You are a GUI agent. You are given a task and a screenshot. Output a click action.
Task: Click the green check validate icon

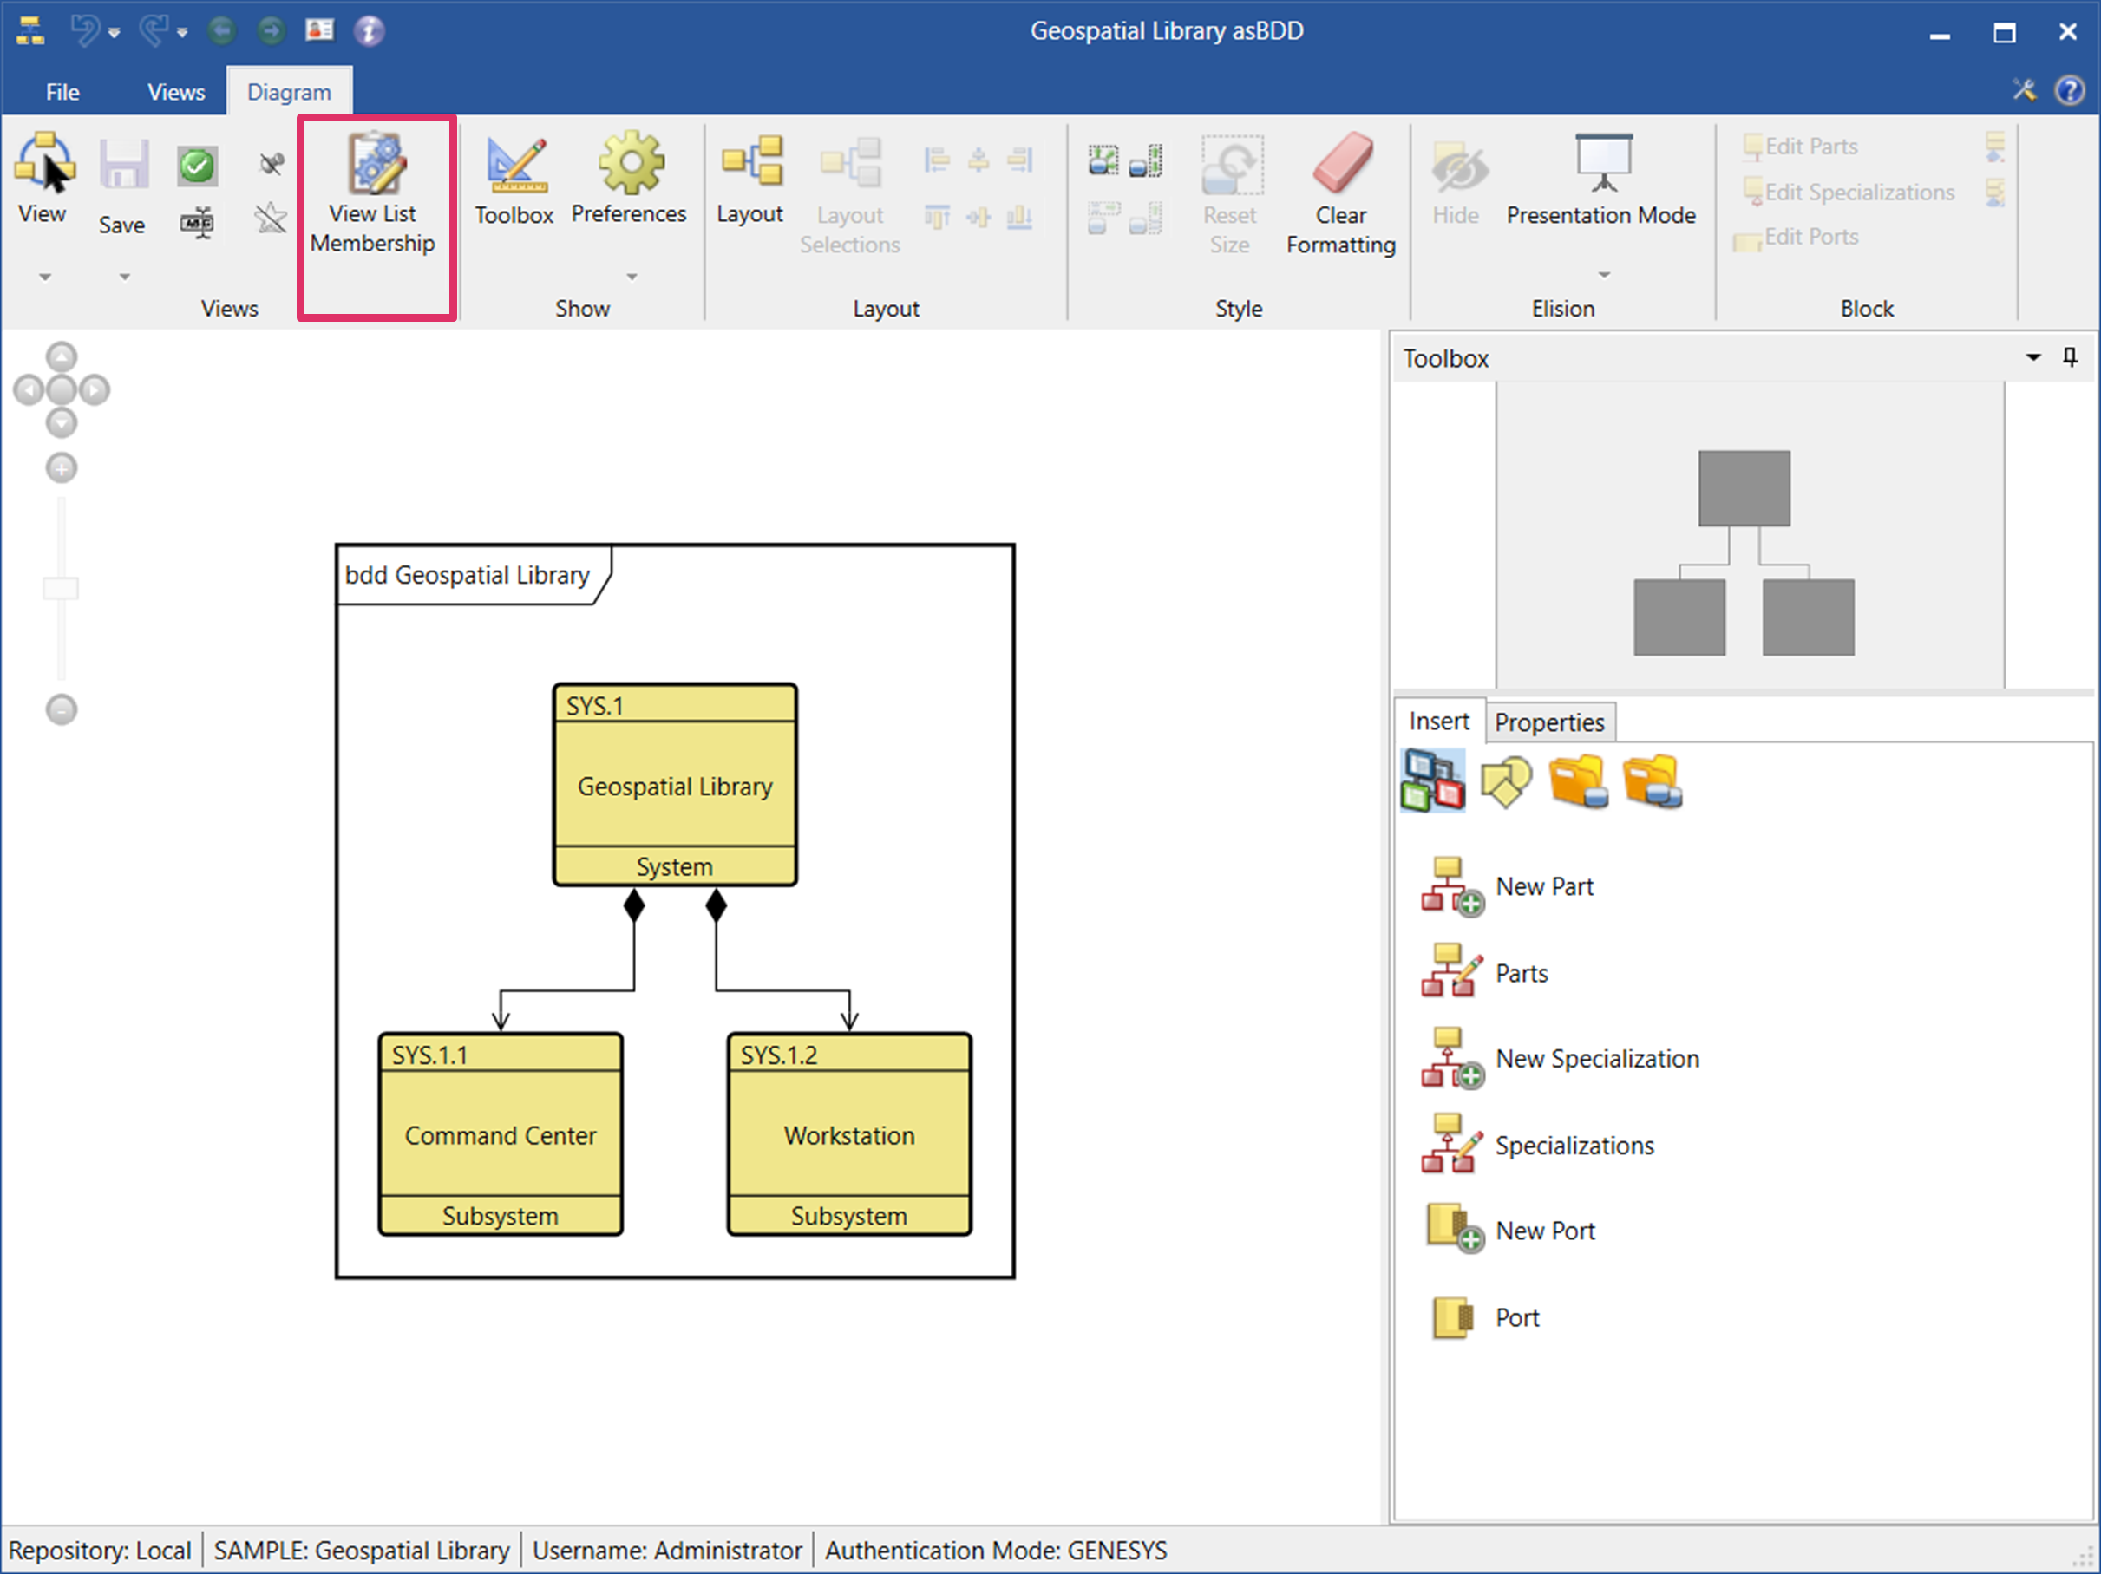197,167
